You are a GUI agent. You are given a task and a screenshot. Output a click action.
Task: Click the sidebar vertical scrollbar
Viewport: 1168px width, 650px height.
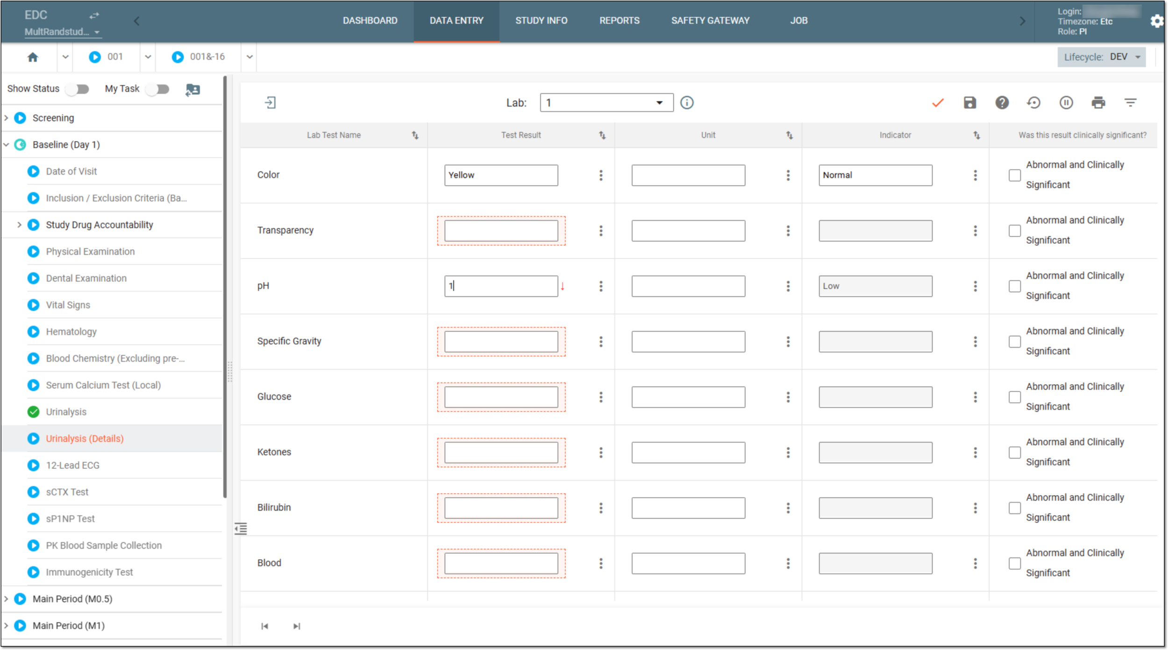(225, 287)
